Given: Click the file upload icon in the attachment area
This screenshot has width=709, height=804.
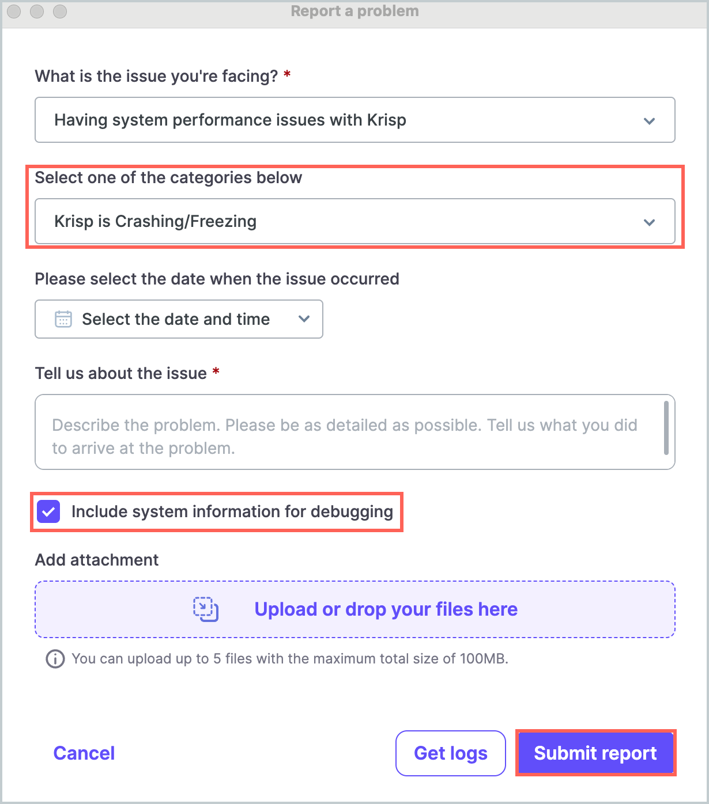Looking at the screenshot, I should [206, 609].
